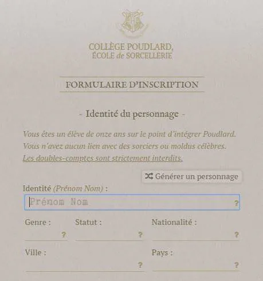263x281 pixels.
Task: Open help question mark for Statut
Action: click(140, 235)
